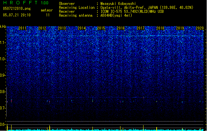Click the 'Receiving antenna' label
Viewport: 207px width, 131px height.
pos(76,15)
